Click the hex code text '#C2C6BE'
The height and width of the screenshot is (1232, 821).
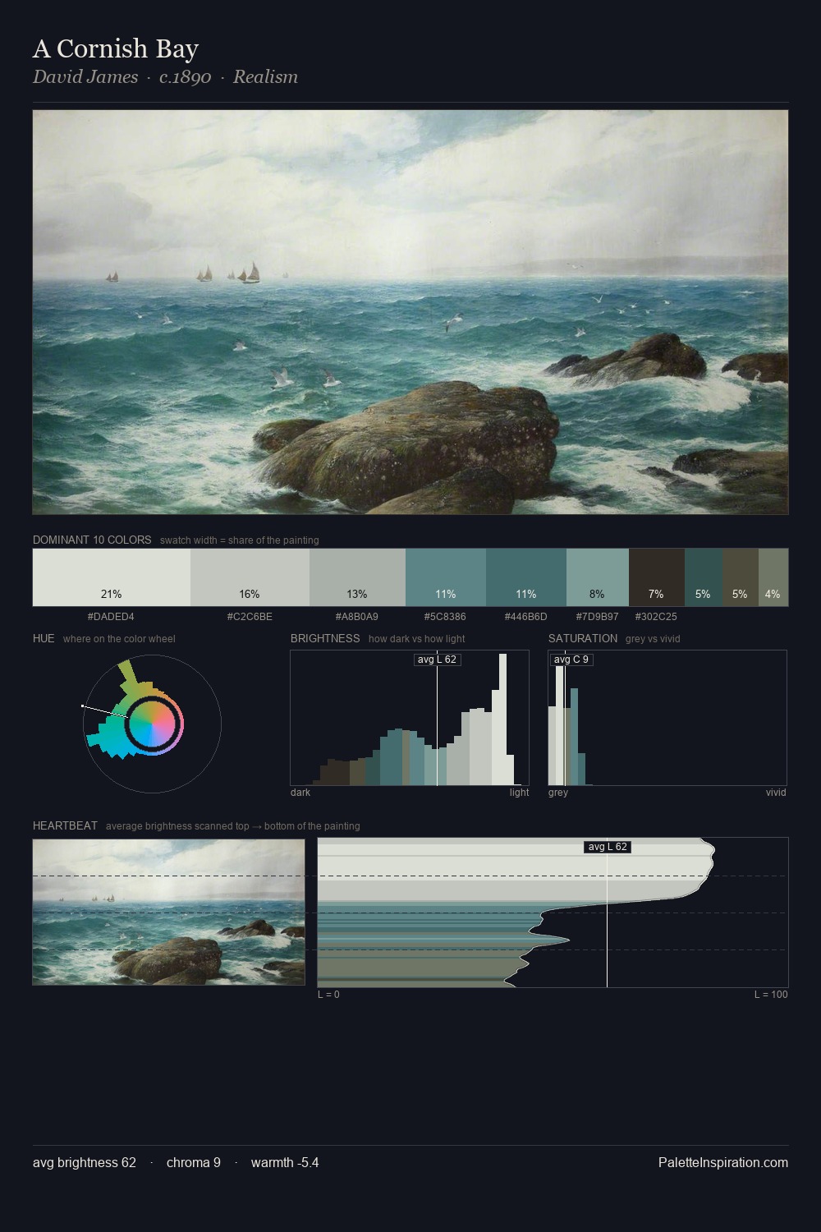(x=250, y=616)
